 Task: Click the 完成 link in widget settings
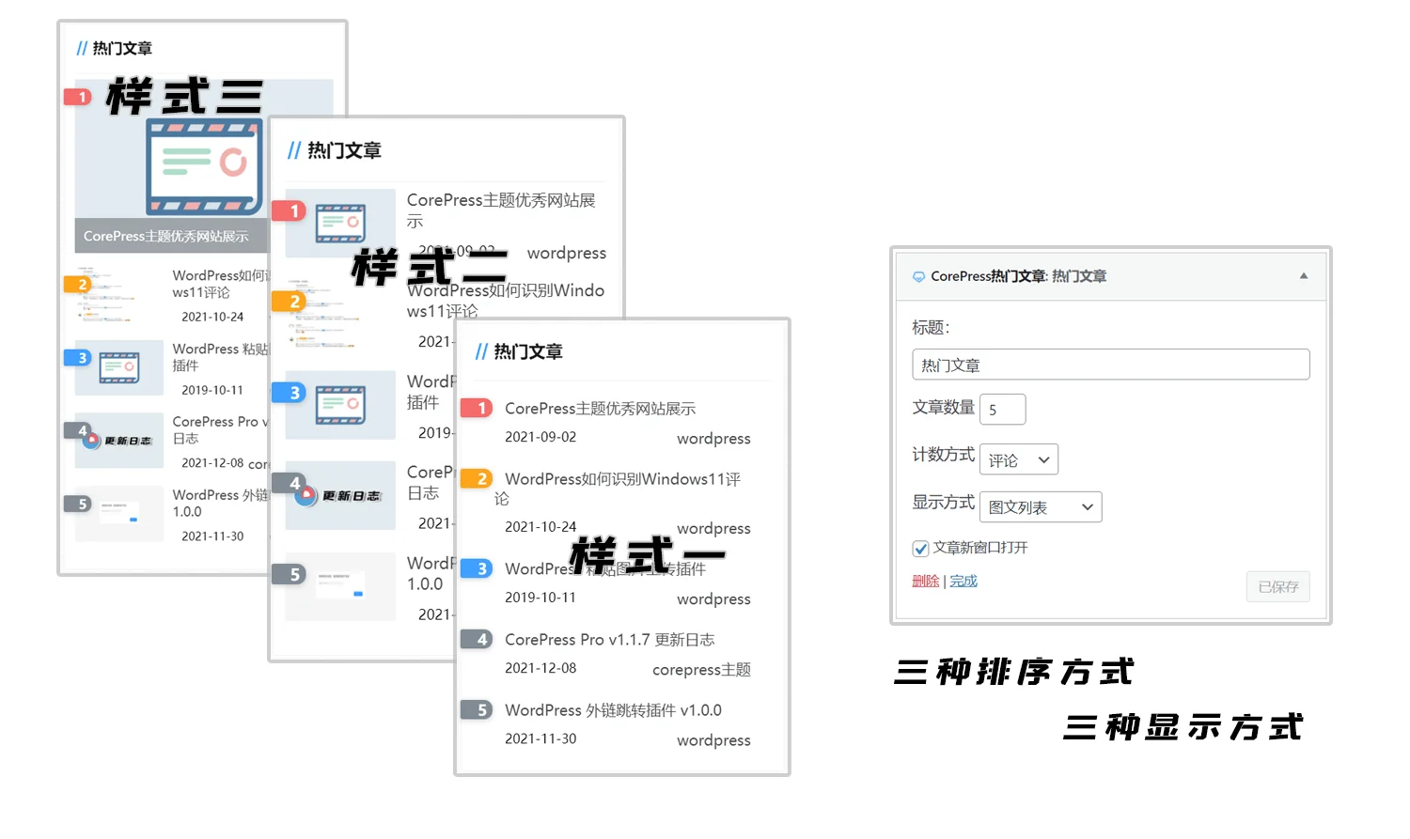click(963, 582)
